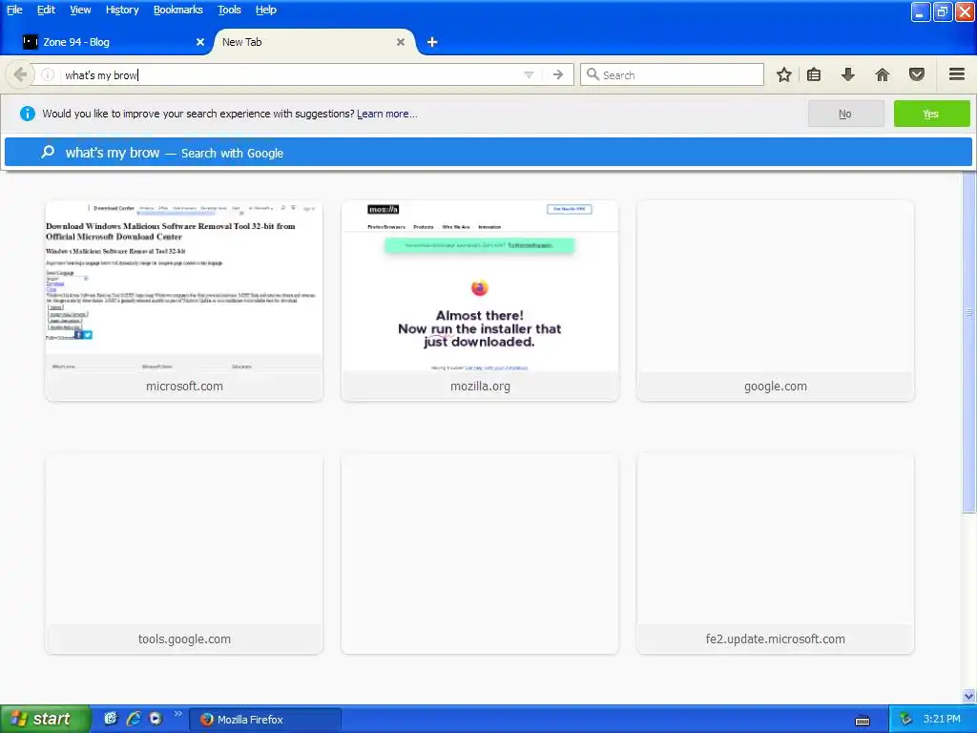The height and width of the screenshot is (733, 977).
Task: Close the New Tab tab
Action: tap(401, 42)
